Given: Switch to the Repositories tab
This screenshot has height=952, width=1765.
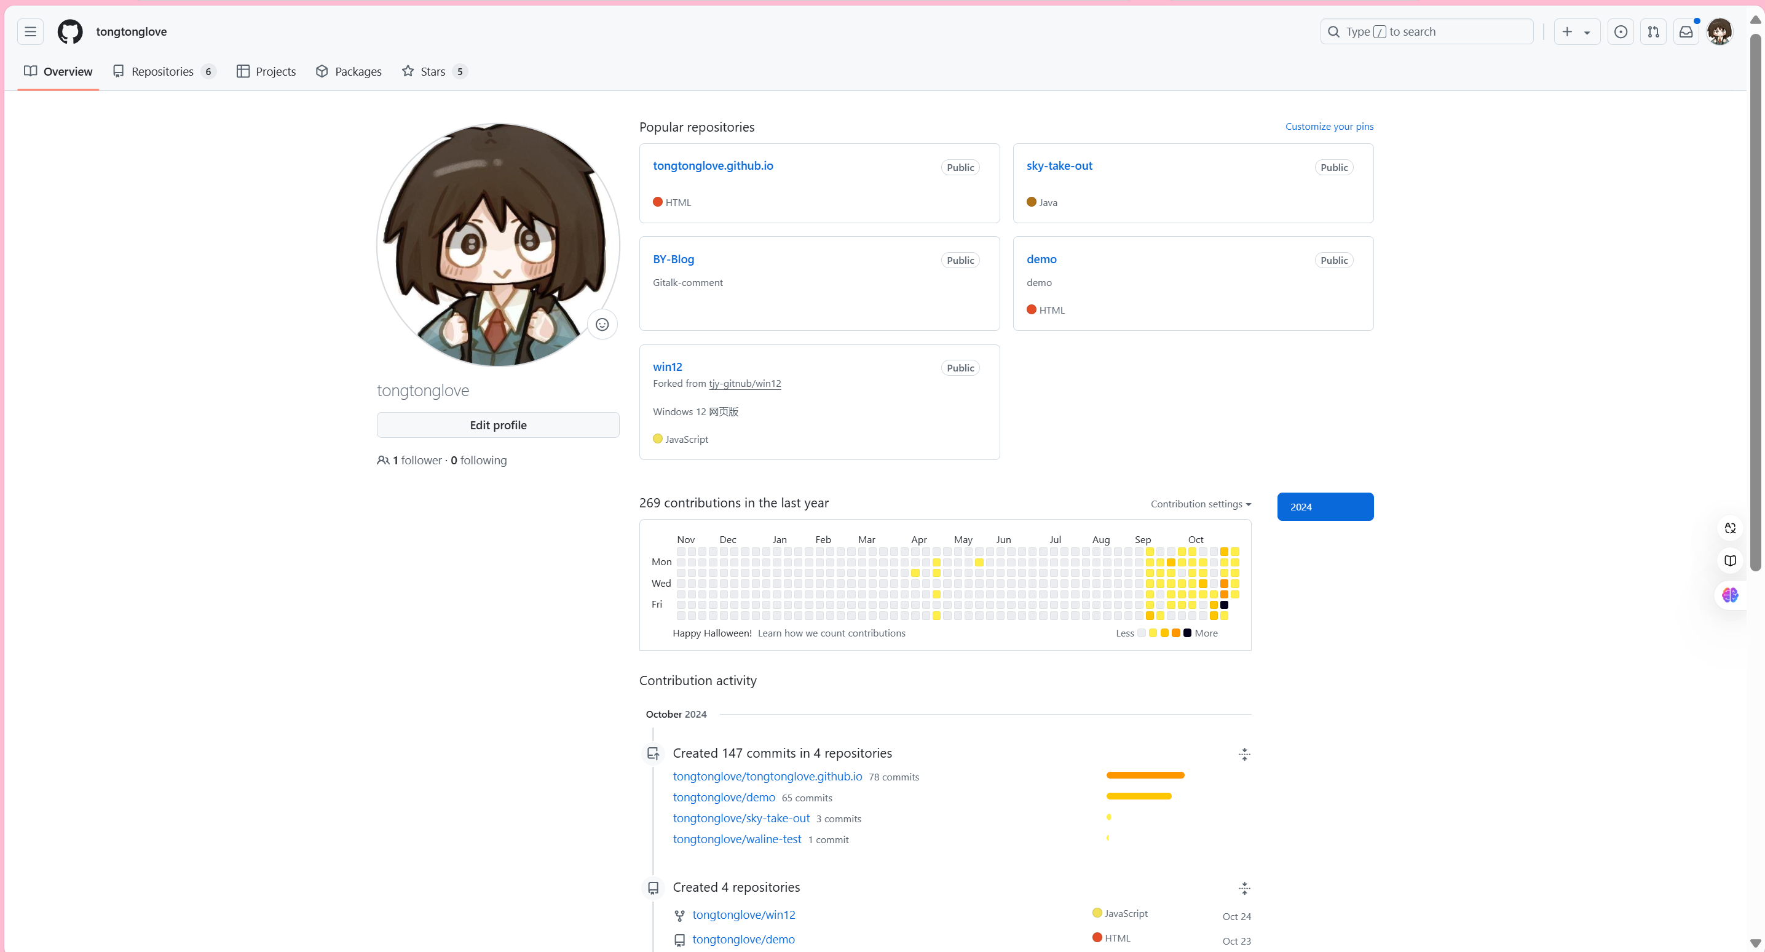Looking at the screenshot, I should coord(164,71).
